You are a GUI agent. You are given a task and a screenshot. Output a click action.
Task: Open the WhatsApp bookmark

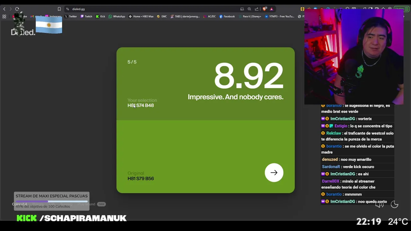[x=117, y=16]
